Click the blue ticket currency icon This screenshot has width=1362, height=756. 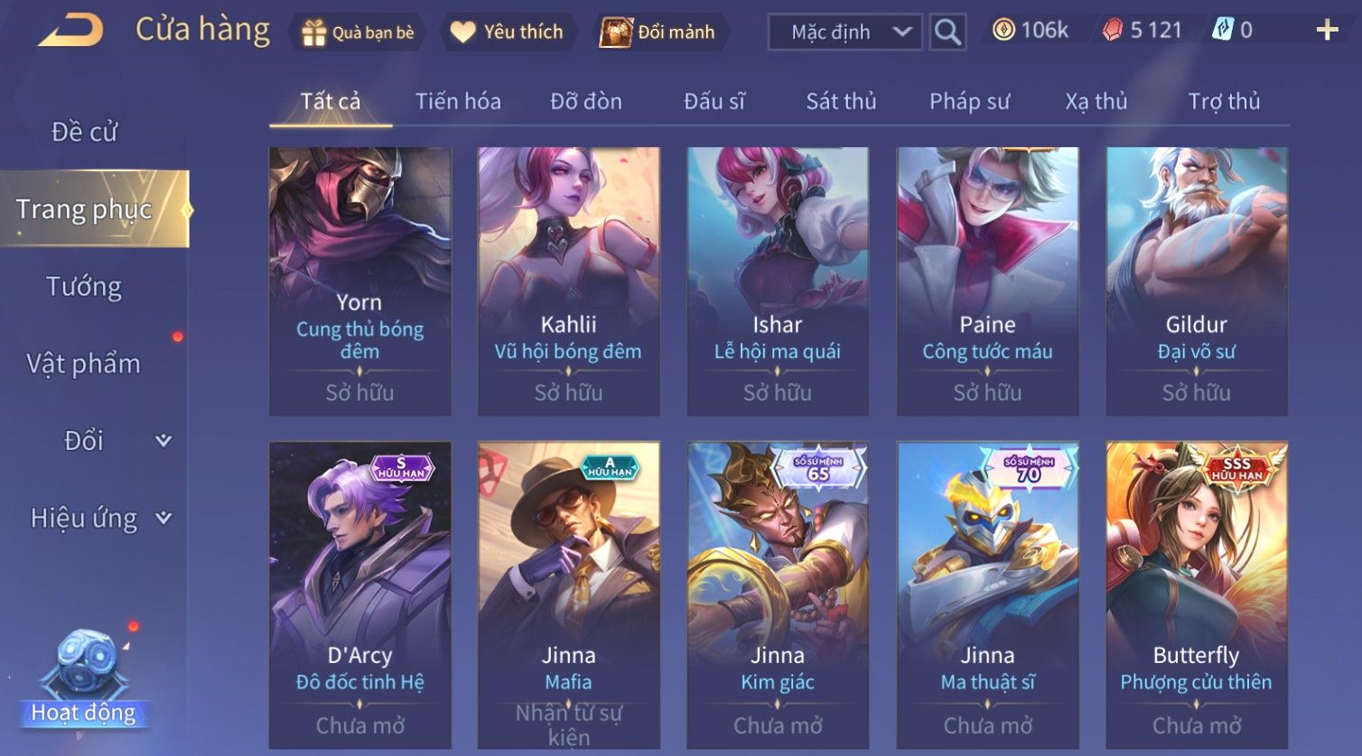(x=1221, y=31)
